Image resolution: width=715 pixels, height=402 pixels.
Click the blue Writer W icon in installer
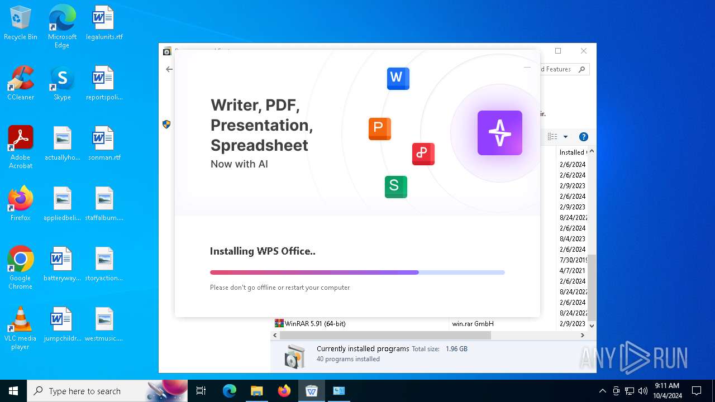coord(398,78)
